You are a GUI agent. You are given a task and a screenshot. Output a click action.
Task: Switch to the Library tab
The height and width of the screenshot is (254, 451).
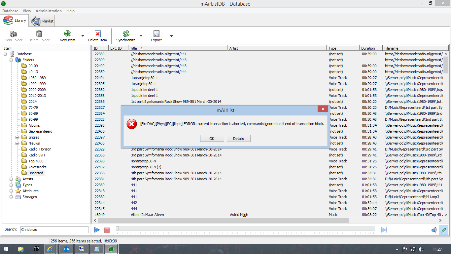pyautogui.click(x=15, y=21)
